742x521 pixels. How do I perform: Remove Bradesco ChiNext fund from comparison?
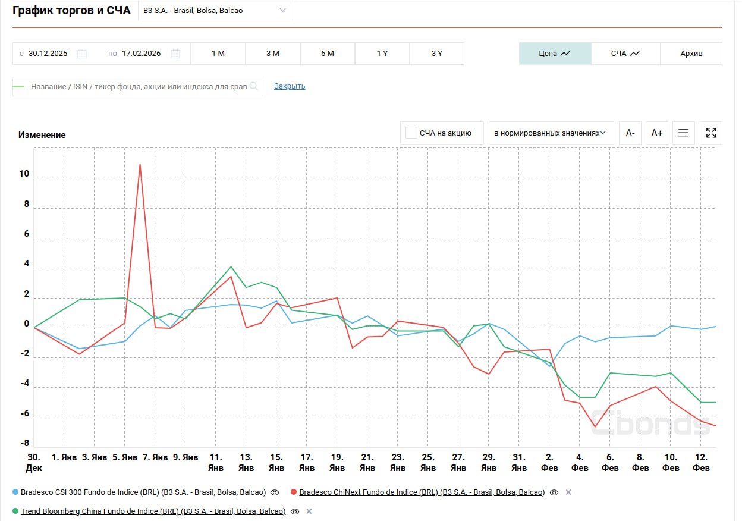pyautogui.click(x=568, y=492)
